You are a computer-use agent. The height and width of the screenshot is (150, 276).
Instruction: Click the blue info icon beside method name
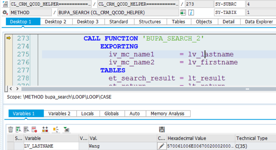point(191,13)
